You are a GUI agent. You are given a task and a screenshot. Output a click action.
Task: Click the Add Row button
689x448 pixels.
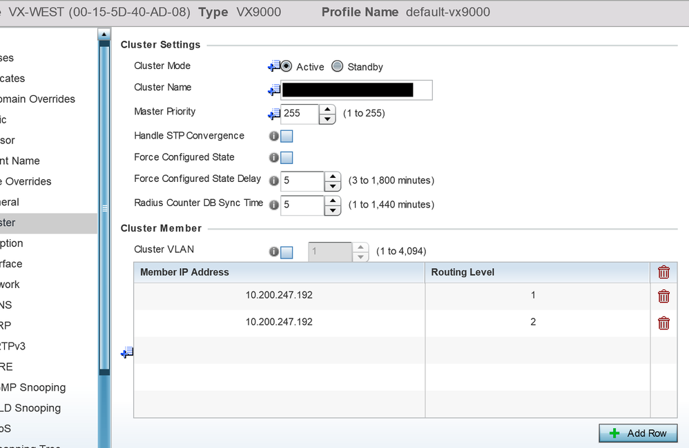(639, 433)
